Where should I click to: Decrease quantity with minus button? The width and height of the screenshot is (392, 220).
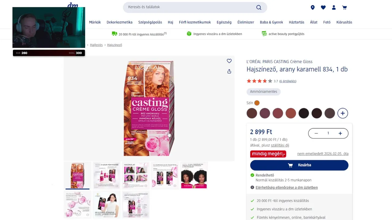click(316, 133)
